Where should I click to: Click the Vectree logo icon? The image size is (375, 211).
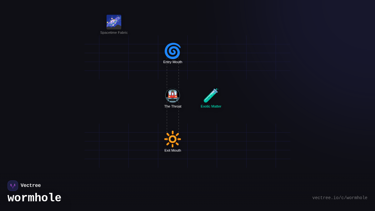click(x=13, y=186)
